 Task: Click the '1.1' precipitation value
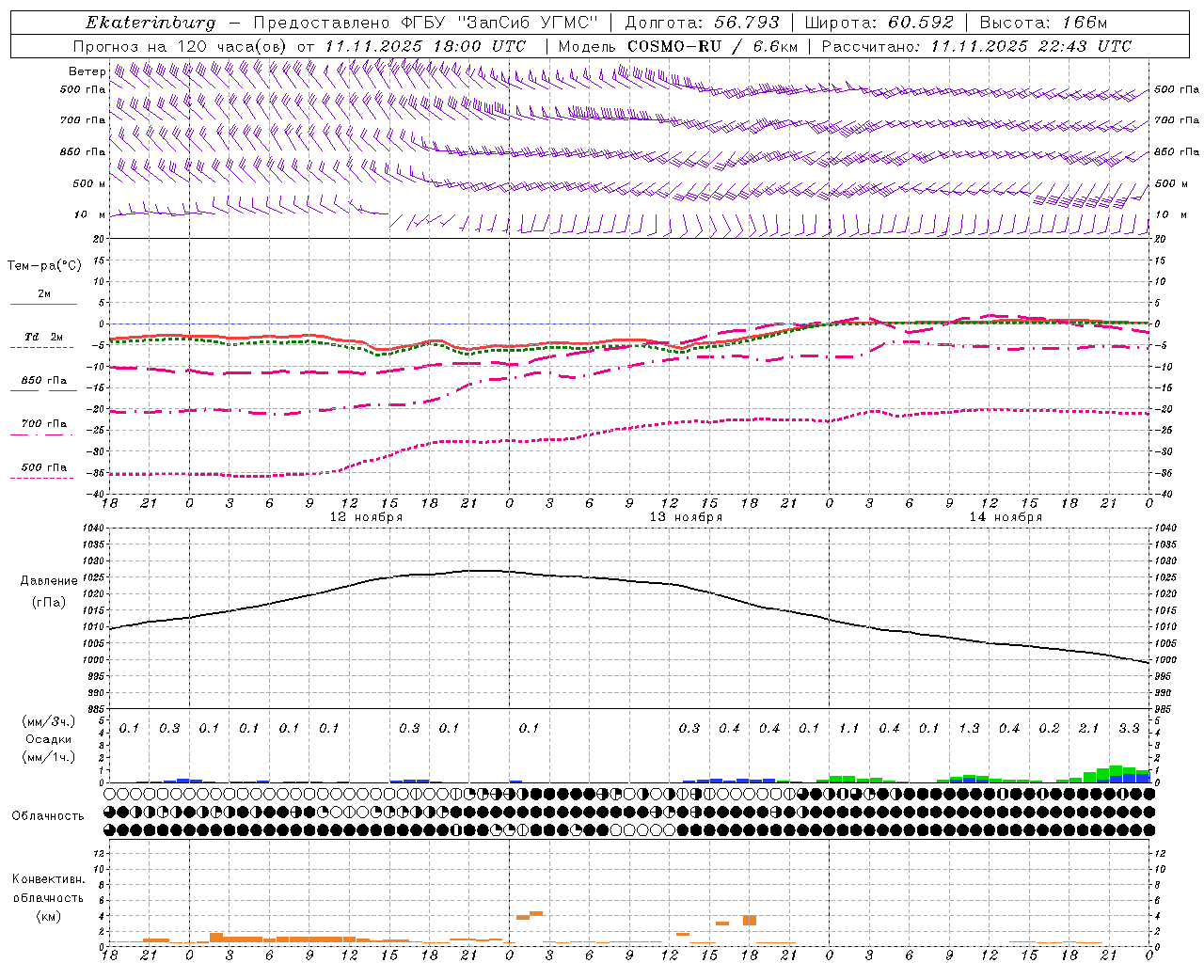pyautogui.click(x=848, y=729)
